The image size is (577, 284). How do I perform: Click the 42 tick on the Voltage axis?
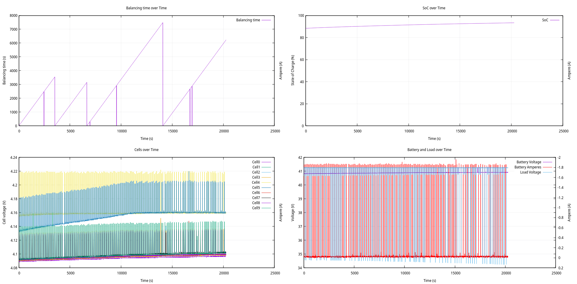[300, 158]
